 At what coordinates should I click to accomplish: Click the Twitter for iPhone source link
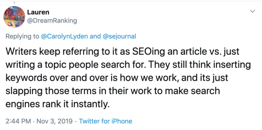pos(105,121)
